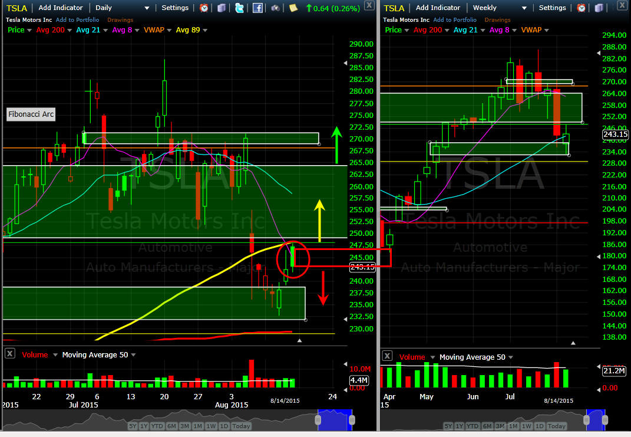
Task: Open Drawings link in Weekly chart
Action: tap(497, 19)
